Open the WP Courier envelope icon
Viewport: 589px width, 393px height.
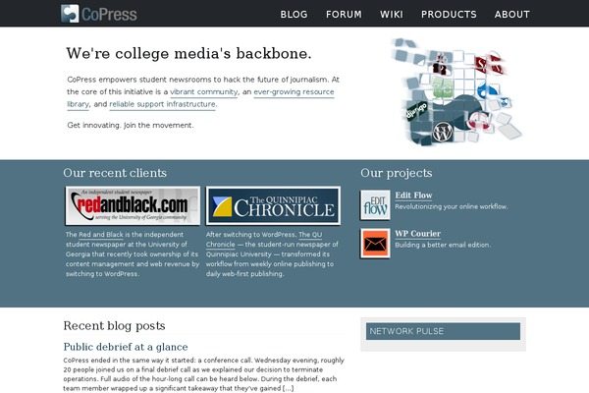tap(375, 244)
